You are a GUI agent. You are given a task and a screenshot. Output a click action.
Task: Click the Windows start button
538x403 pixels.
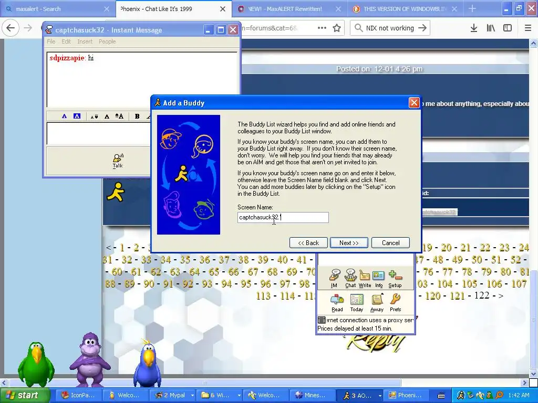click(25, 395)
